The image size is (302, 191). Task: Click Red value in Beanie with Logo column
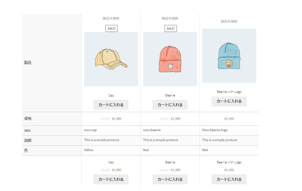(x=205, y=150)
